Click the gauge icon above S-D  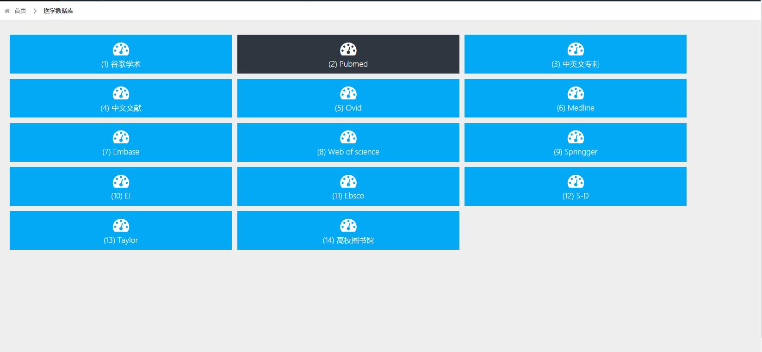[x=576, y=181]
